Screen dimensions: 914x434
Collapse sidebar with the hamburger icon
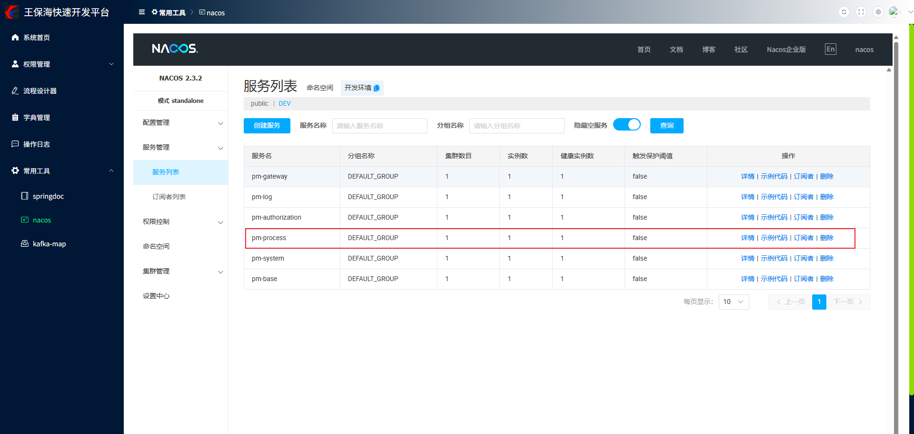[x=142, y=12]
